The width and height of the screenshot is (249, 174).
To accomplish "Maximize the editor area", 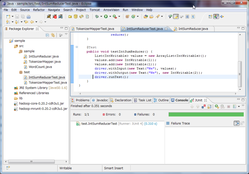I will pos(243,28).
